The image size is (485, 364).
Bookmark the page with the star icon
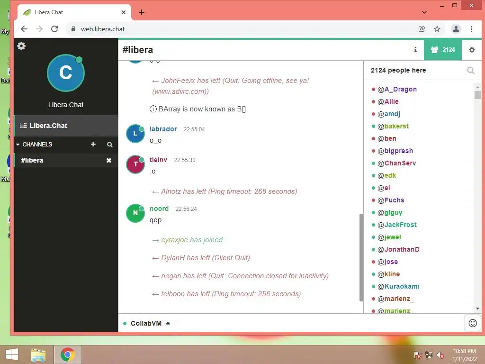(x=437, y=29)
